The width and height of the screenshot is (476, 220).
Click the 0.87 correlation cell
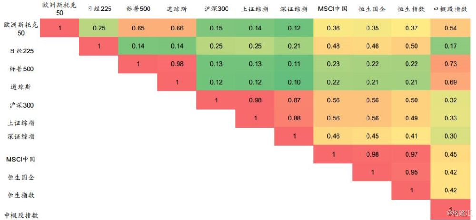click(x=294, y=100)
